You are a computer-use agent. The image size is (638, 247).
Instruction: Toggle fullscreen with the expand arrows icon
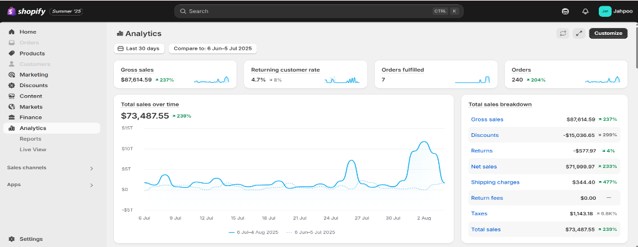579,34
